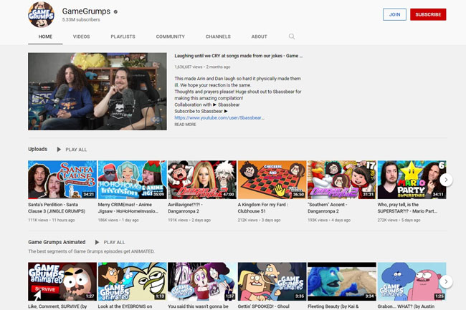Open 'Merry CRIMEmas! - Anime Jigsaw' title

[128, 208]
